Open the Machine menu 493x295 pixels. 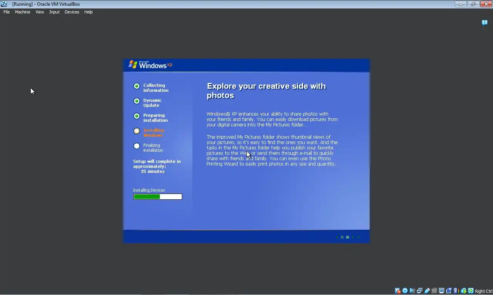click(22, 12)
